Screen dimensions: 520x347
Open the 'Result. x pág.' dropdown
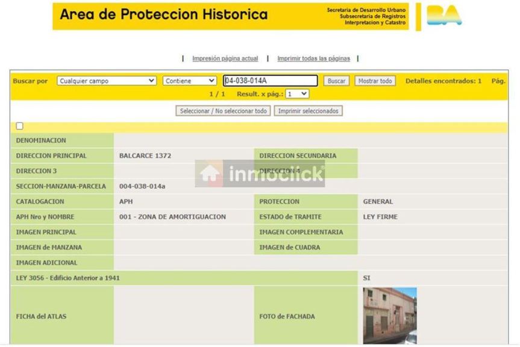click(x=297, y=94)
